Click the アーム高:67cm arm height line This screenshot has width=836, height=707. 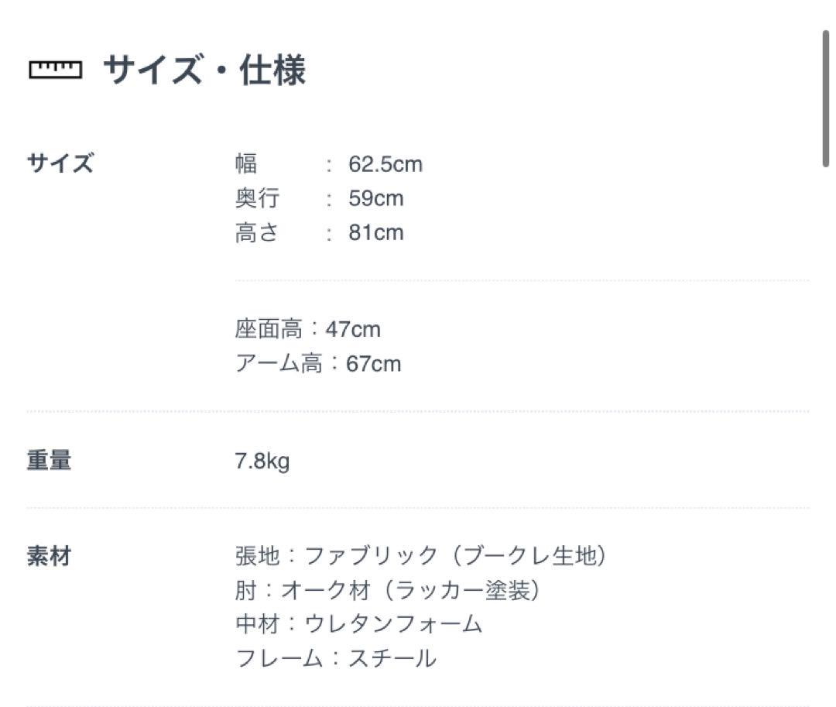318,364
